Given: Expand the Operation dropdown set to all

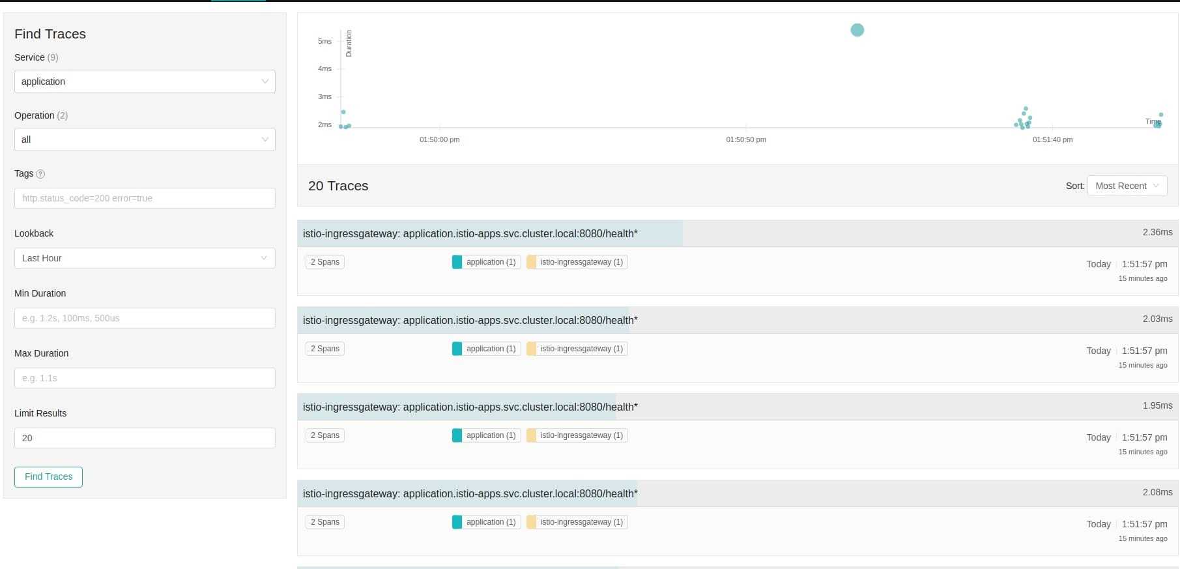Looking at the screenshot, I should (145, 139).
